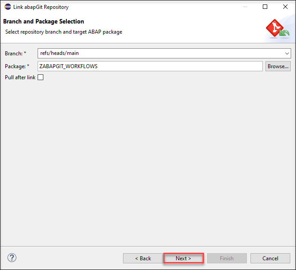
Task: Enable the Pull after link checkbox
Action: pyautogui.click(x=41, y=77)
